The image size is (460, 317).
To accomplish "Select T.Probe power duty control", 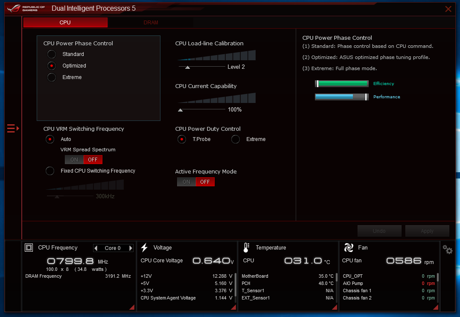I will 182,139.
